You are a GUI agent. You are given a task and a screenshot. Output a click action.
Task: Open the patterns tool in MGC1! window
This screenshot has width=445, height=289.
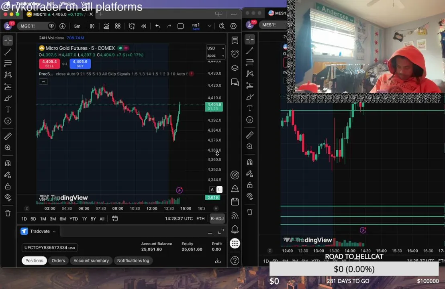[8, 75]
